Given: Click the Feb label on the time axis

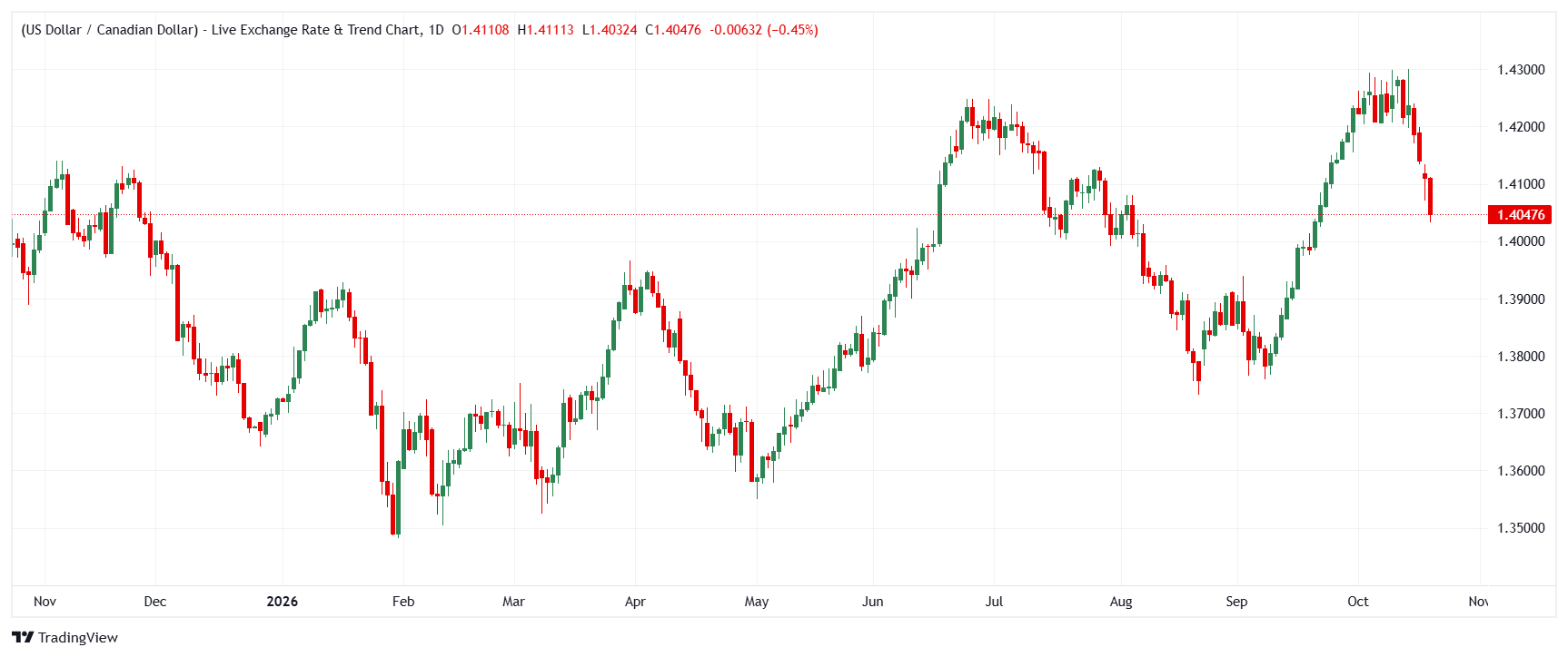Looking at the screenshot, I should point(403,602).
